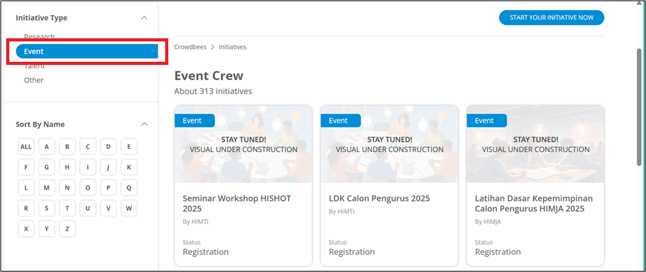646x272 pixels.
Task: Select the Research initiative type
Action: 39,36
